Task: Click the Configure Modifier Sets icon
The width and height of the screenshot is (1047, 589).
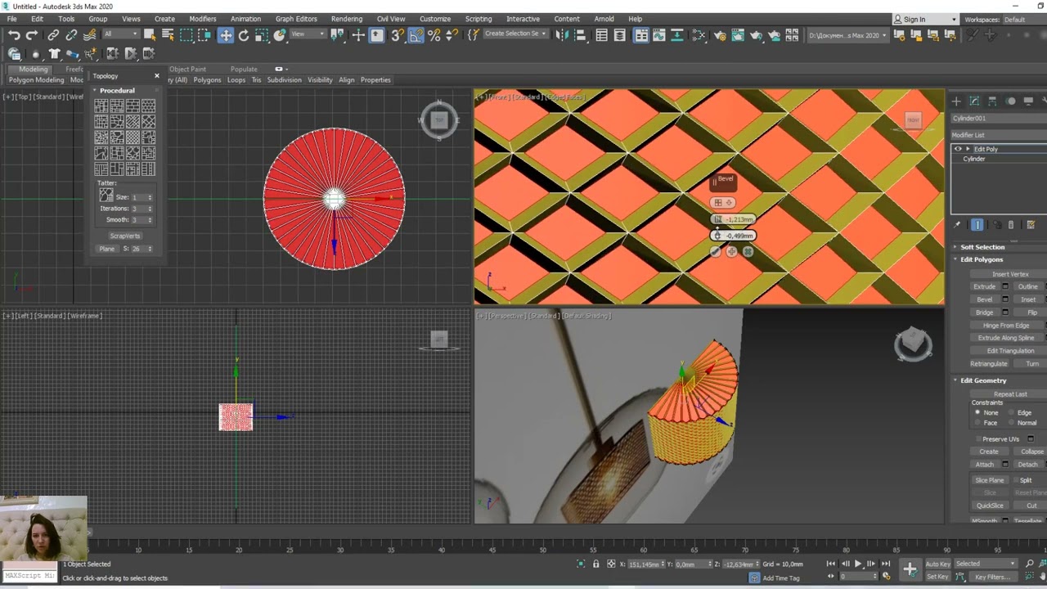Action: (x=1031, y=224)
